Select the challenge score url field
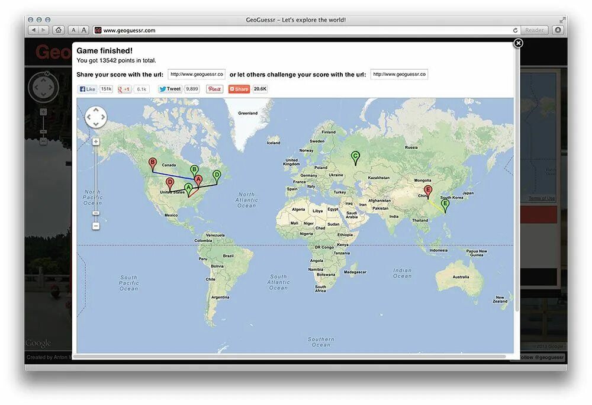Image resolution: width=592 pixels, height=405 pixels. click(x=399, y=75)
